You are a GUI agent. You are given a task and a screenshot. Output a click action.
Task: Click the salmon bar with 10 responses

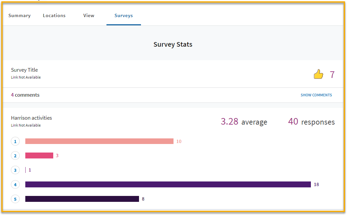99,141
